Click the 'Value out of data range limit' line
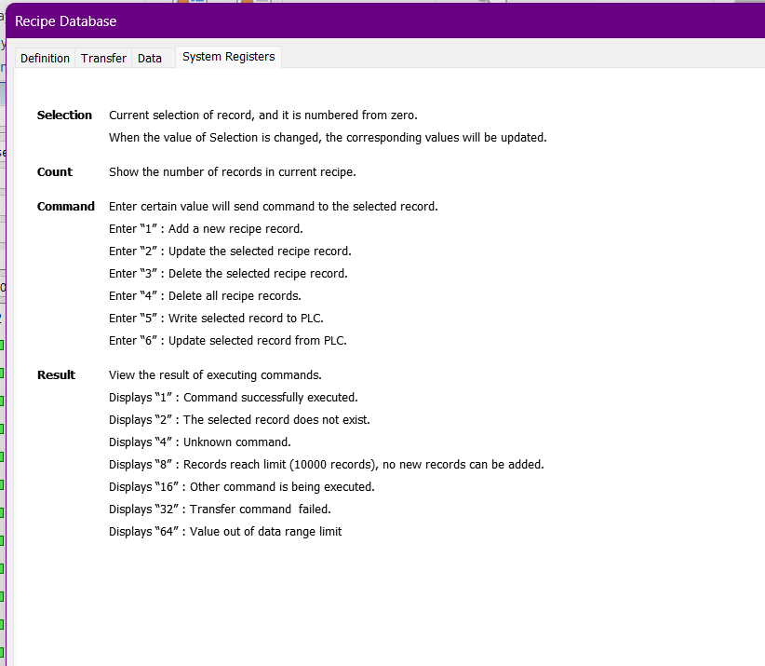This screenshot has height=666, width=765. [x=225, y=532]
